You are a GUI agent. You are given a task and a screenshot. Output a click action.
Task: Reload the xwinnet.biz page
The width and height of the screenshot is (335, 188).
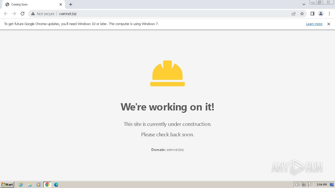[23, 14]
